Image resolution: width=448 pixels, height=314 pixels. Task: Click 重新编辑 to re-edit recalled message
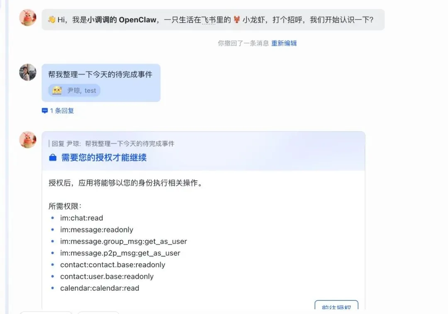pyautogui.click(x=284, y=43)
